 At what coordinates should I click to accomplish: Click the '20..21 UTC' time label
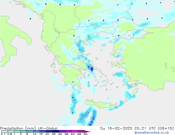pos(145,128)
